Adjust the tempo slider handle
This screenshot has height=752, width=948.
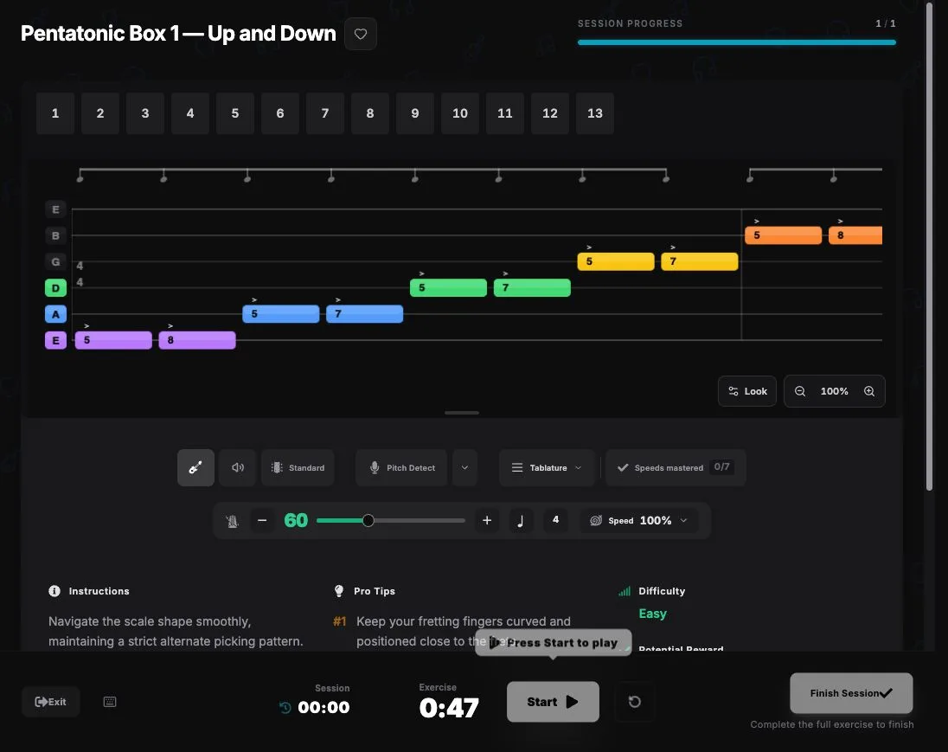[x=368, y=520]
